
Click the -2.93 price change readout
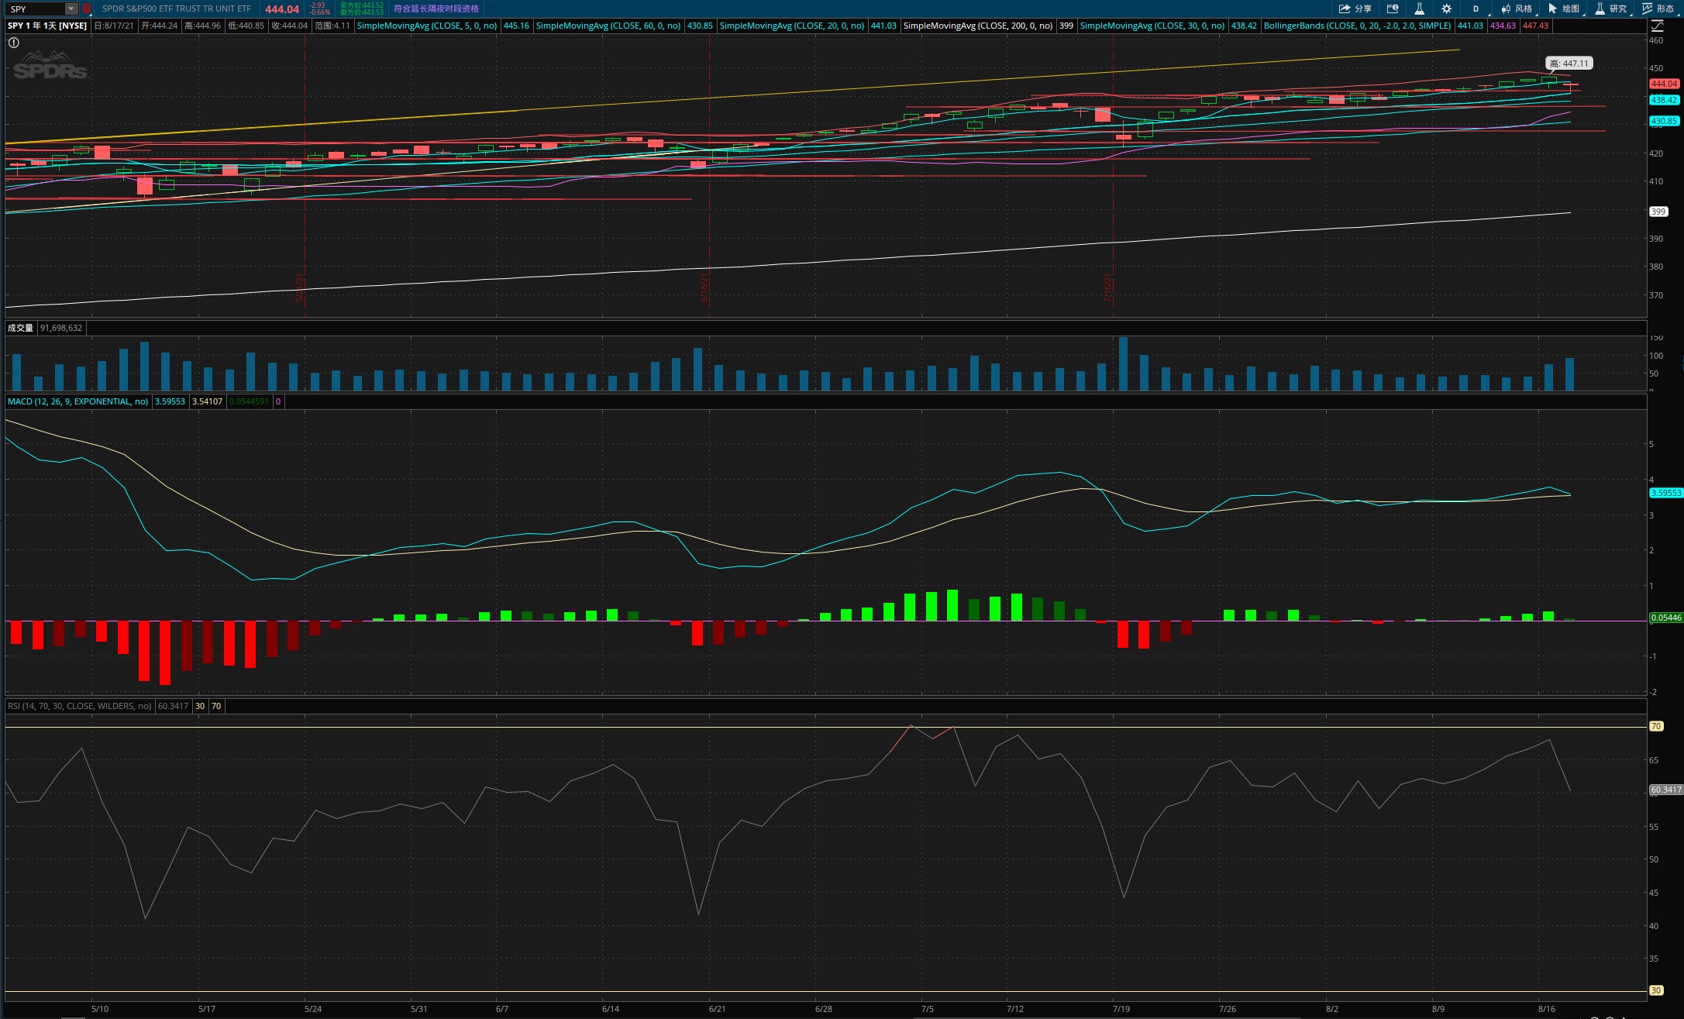click(318, 5)
